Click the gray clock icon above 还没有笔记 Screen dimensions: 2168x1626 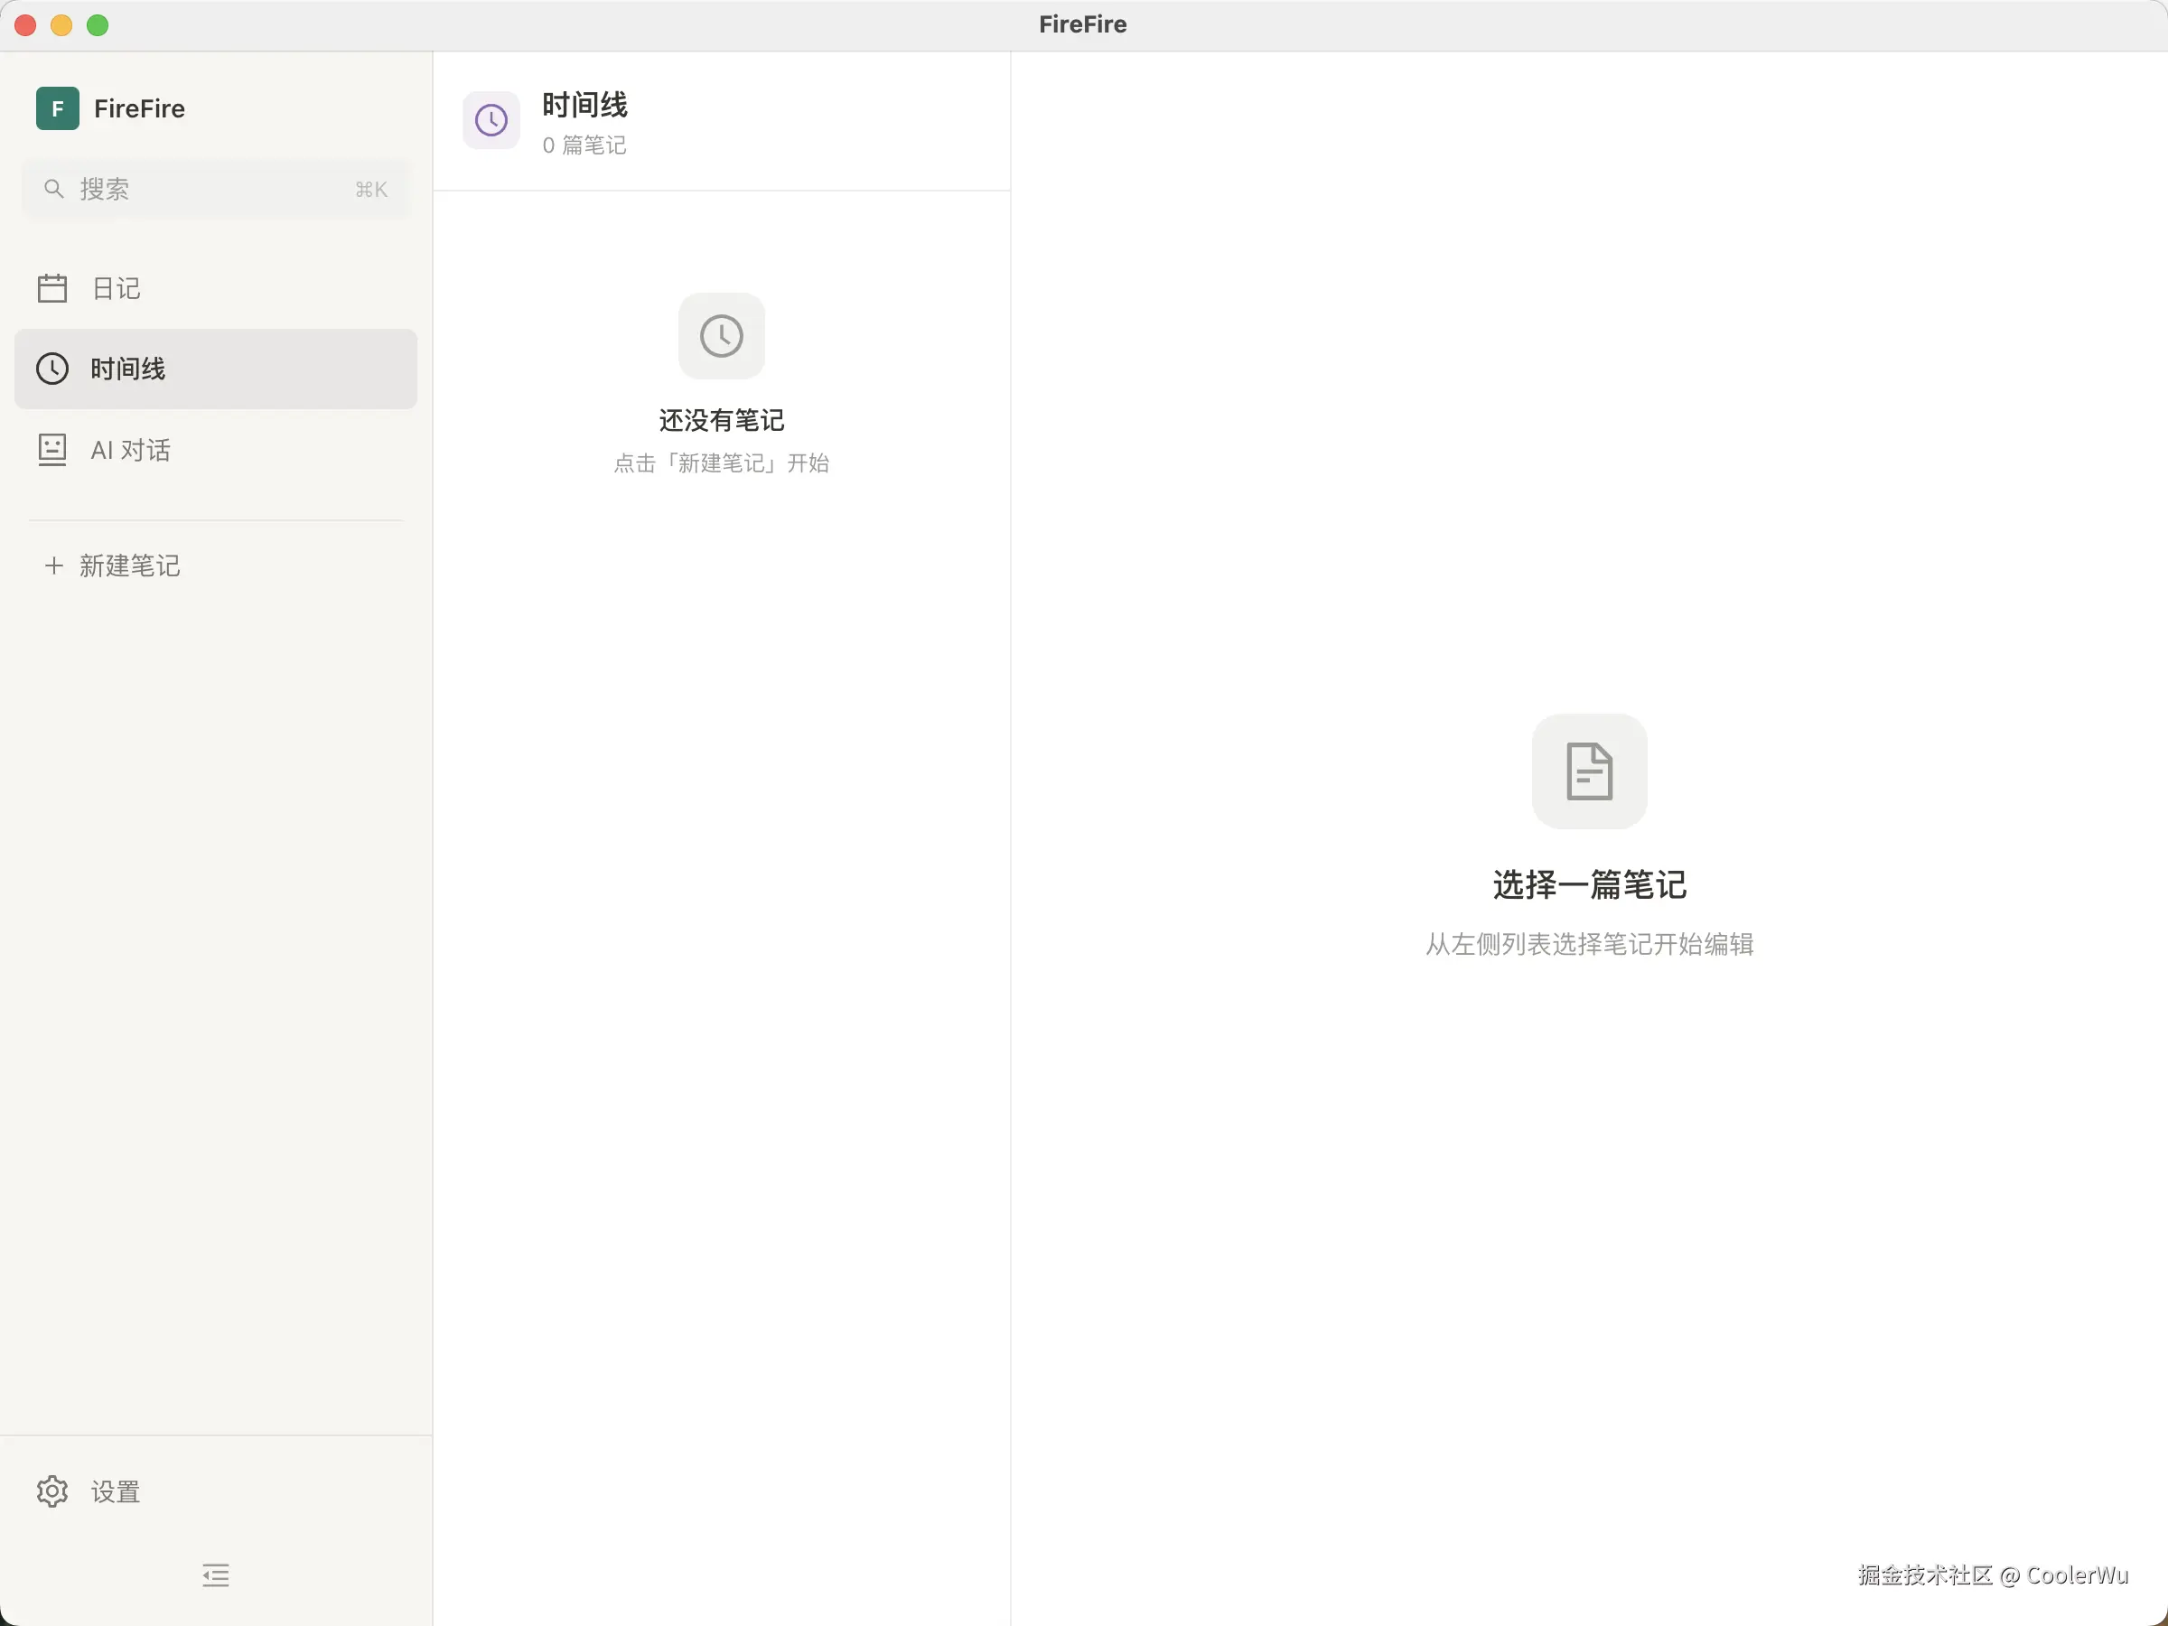pyautogui.click(x=722, y=336)
